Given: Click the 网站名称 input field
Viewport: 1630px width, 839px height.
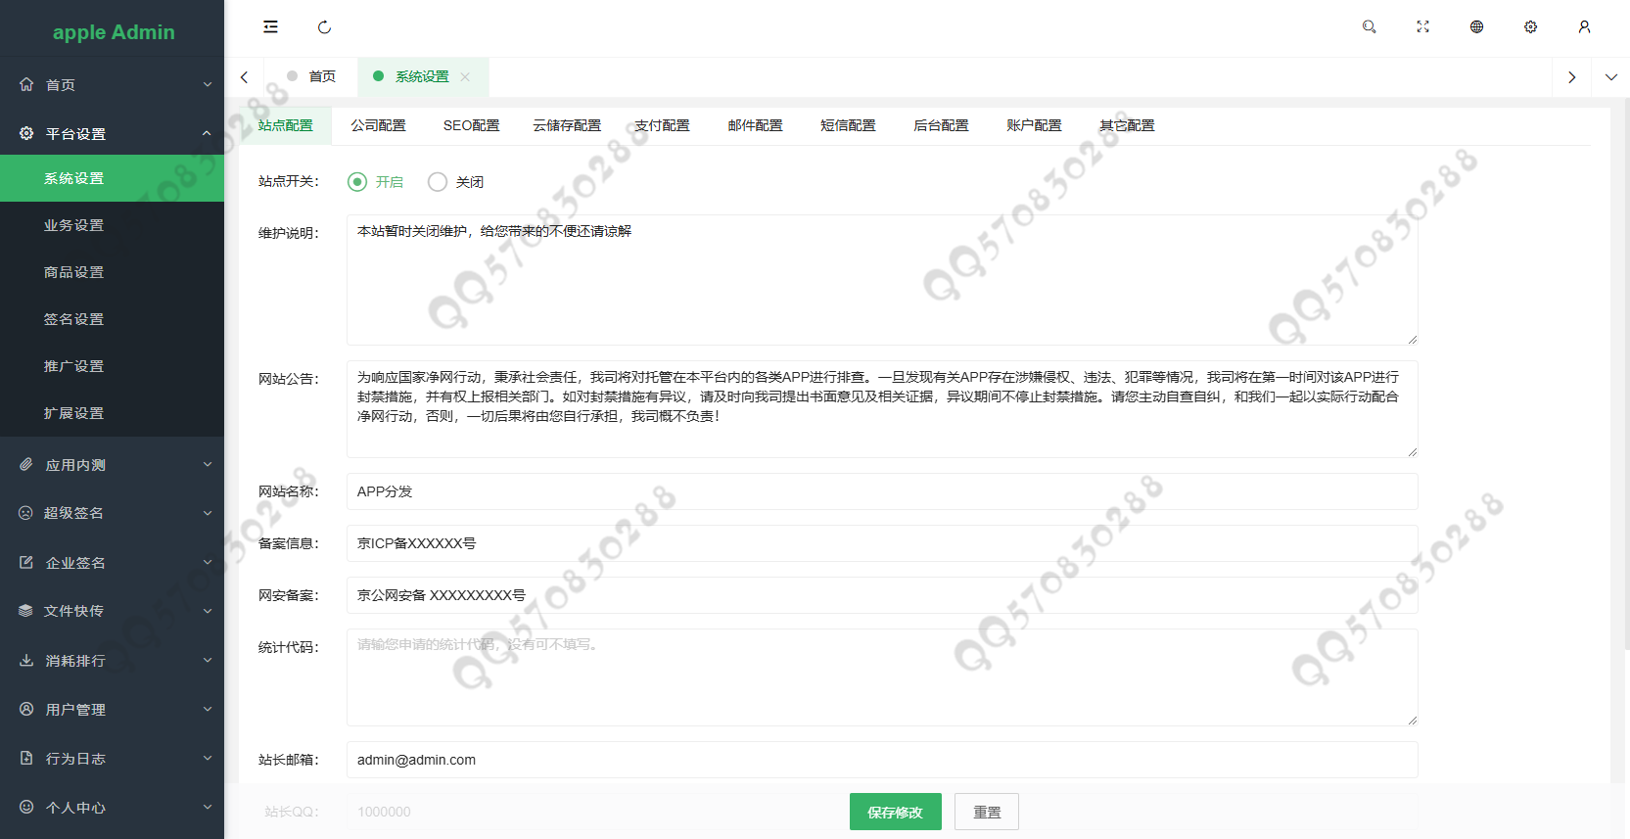Looking at the screenshot, I should coord(881,491).
